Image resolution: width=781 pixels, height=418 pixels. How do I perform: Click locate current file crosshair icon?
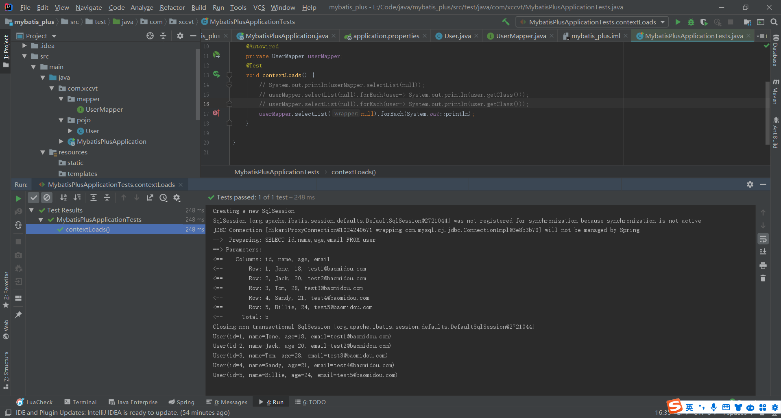pos(150,36)
